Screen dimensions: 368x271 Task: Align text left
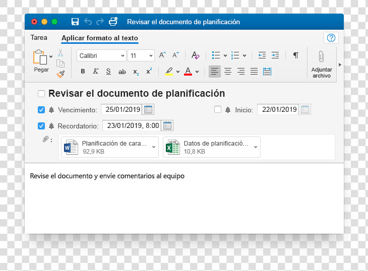(215, 71)
